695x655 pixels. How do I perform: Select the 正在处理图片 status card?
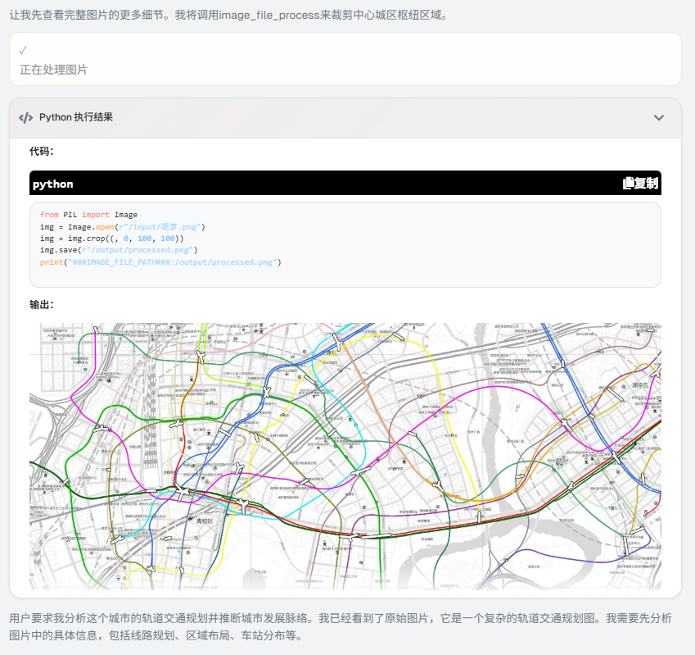[x=345, y=60]
